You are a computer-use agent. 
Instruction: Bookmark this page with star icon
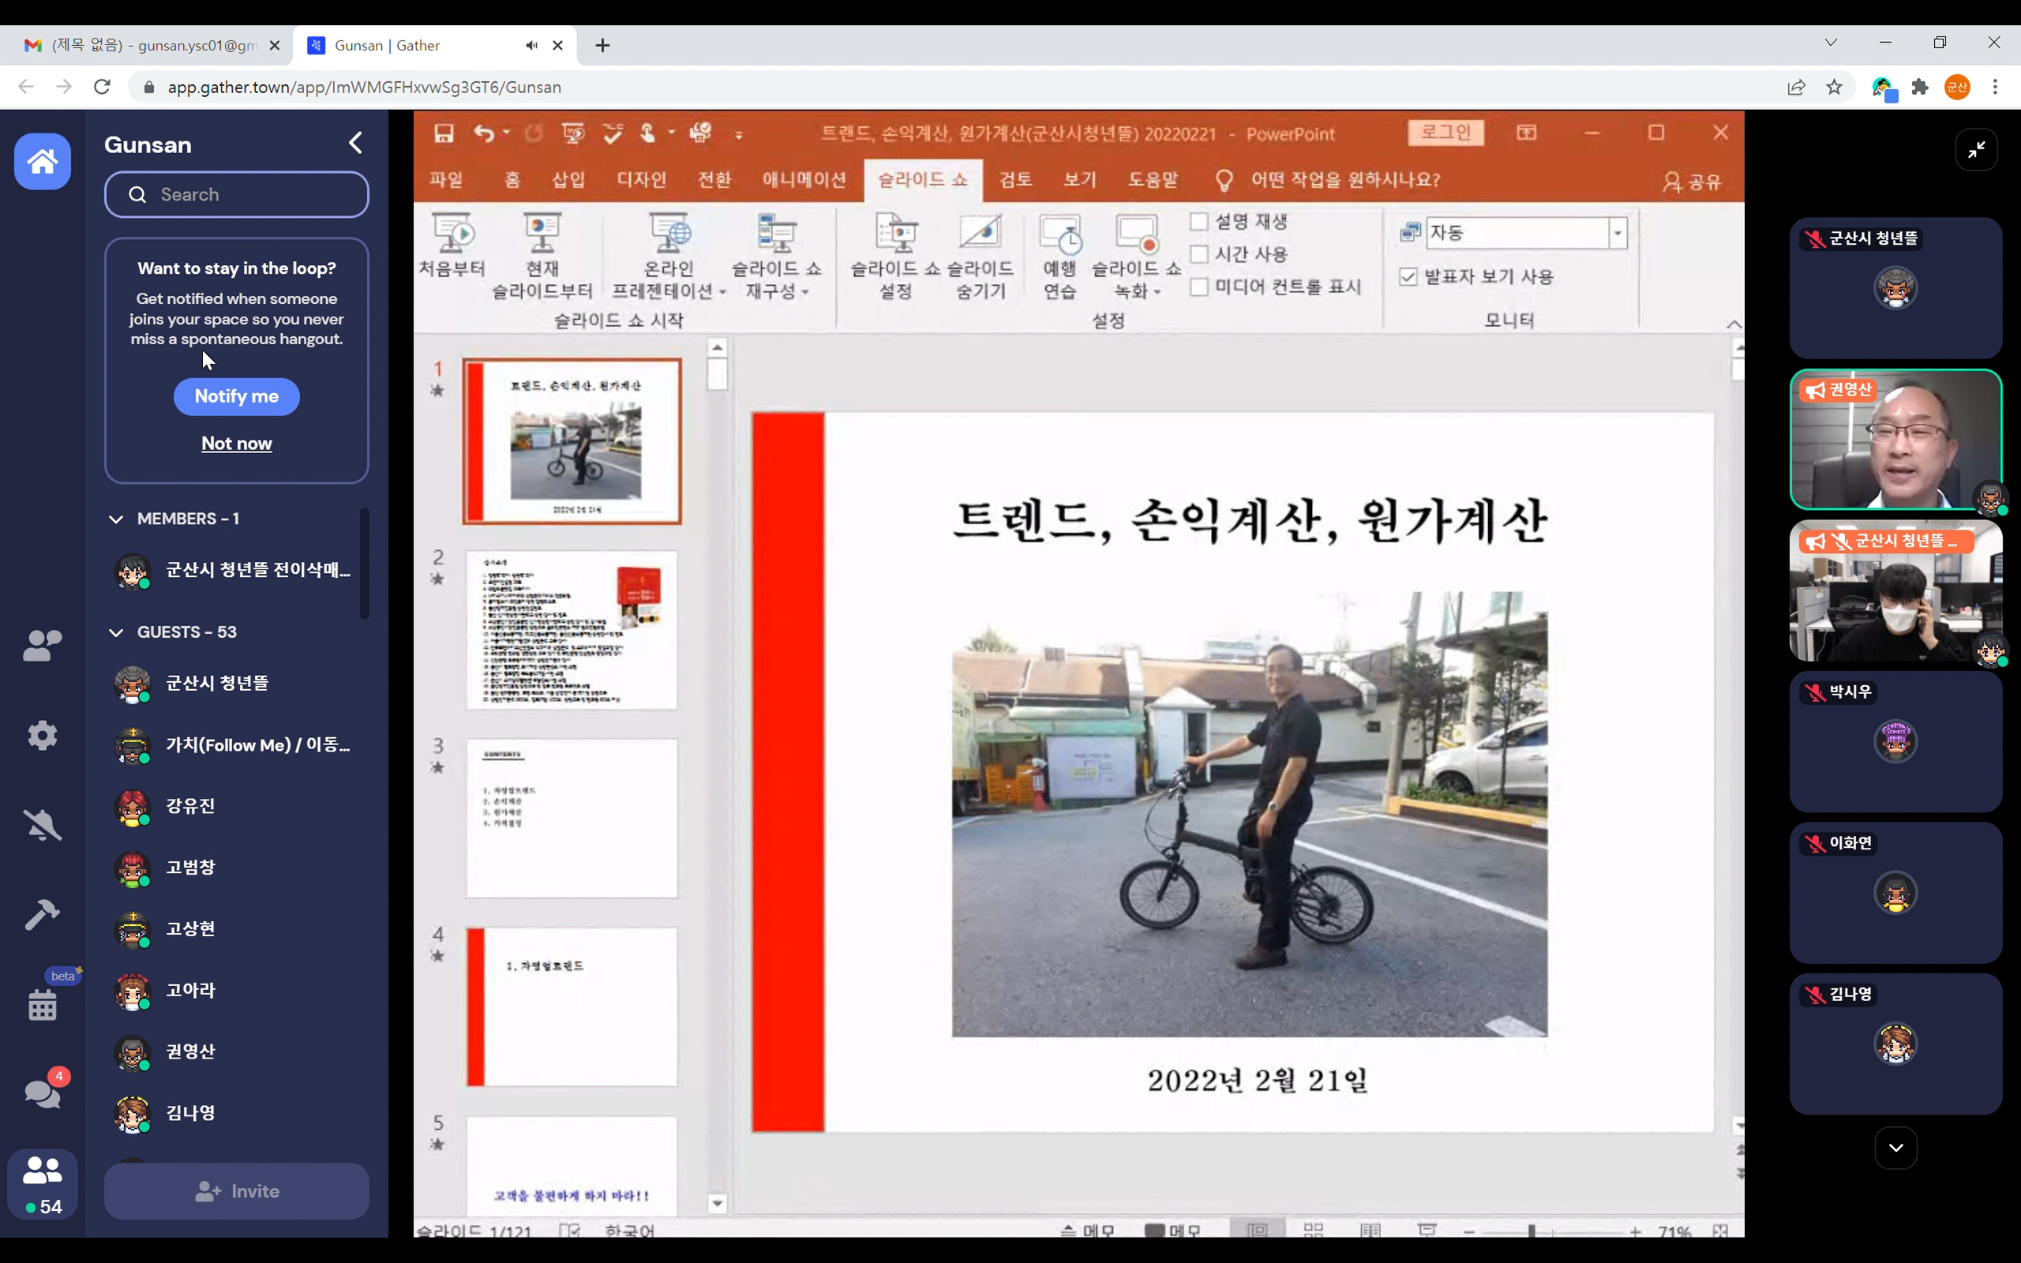(x=1834, y=87)
